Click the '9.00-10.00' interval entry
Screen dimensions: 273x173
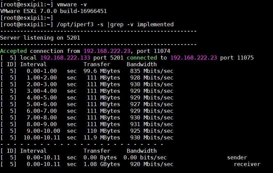pos(43,131)
